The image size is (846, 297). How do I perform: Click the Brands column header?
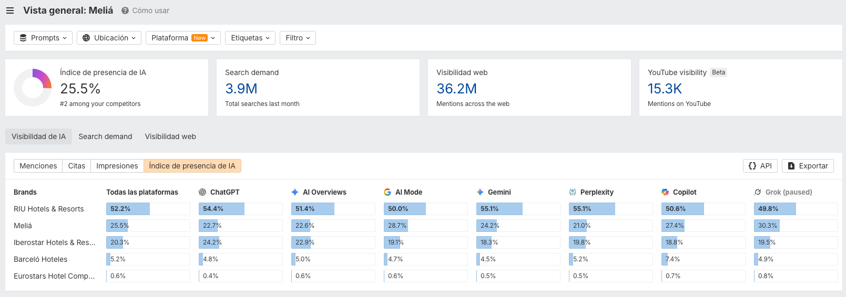pyautogui.click(x=25, y=192)
